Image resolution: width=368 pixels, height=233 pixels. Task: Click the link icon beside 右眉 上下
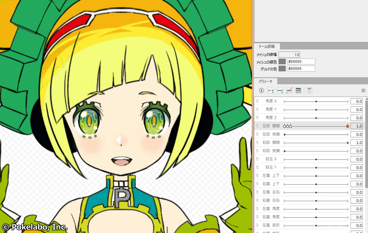(x=257, y=184)
